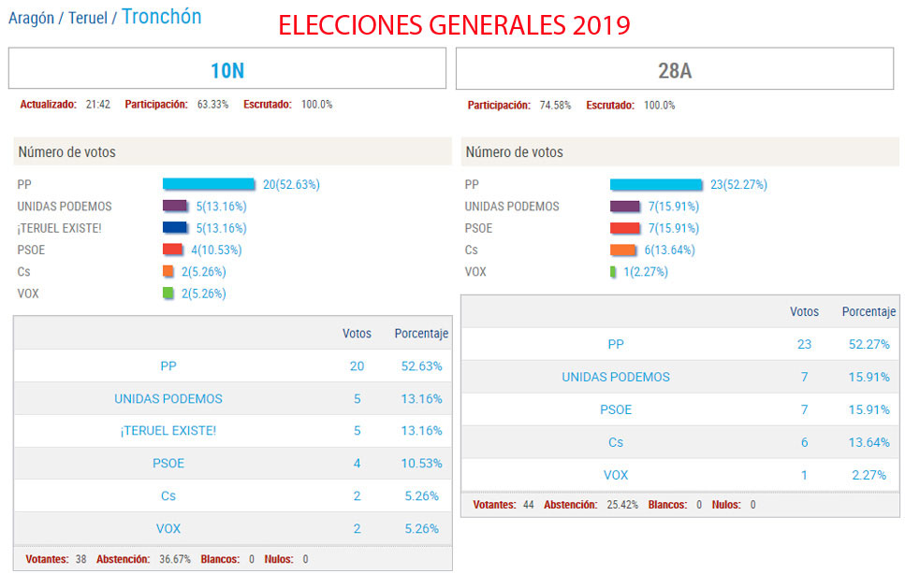Click the purple UNIDAS PODEMOS bar in 28A chart
The height and width of the screenshot is (573, 905).
coord(624,206)
